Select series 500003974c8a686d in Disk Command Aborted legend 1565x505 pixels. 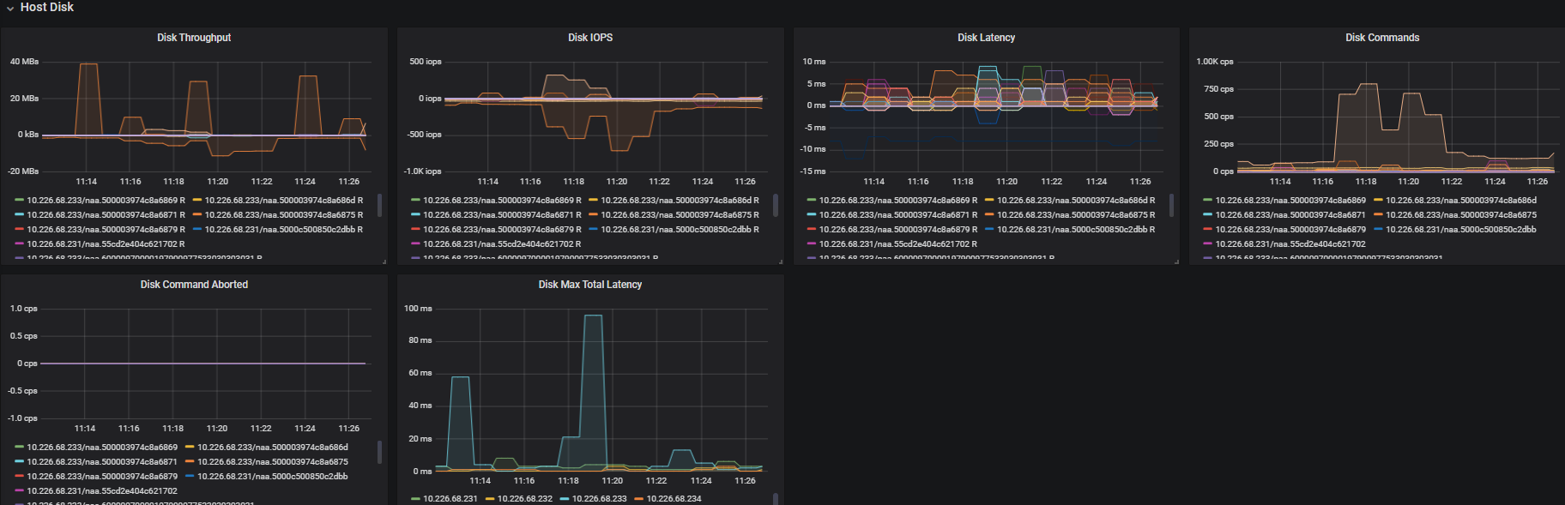[x=273, y=448]
